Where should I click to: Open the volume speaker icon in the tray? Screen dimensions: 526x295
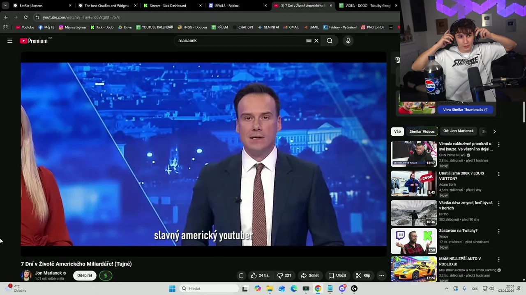click(x=491, y=288)
